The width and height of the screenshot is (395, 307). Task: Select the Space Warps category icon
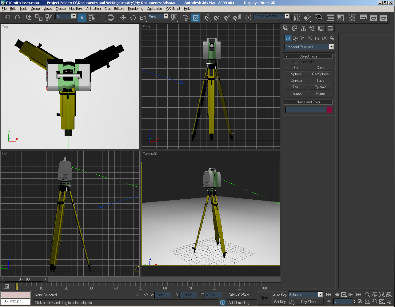pyautogui.click(x=325, y=38)
